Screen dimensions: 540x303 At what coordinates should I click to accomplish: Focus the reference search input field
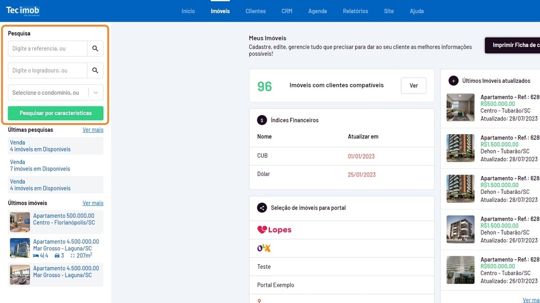pyautogui.click(x=47, y=49)
